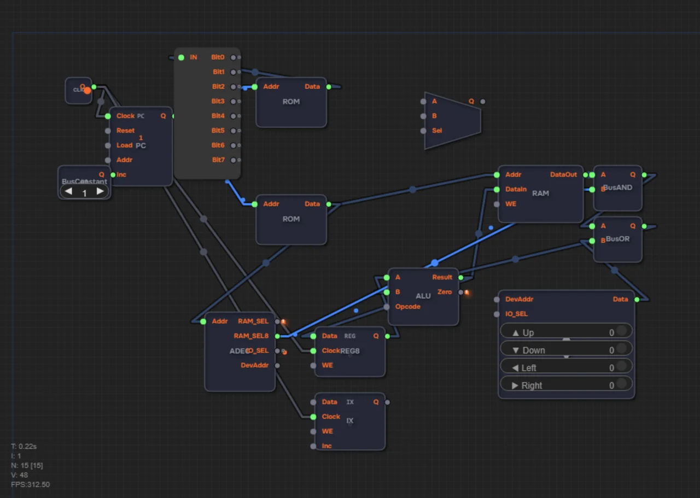Click the WE input port on the REG8 node
Image resolution: width=700 pixels, height=498 pixels.
pos(313,366)
